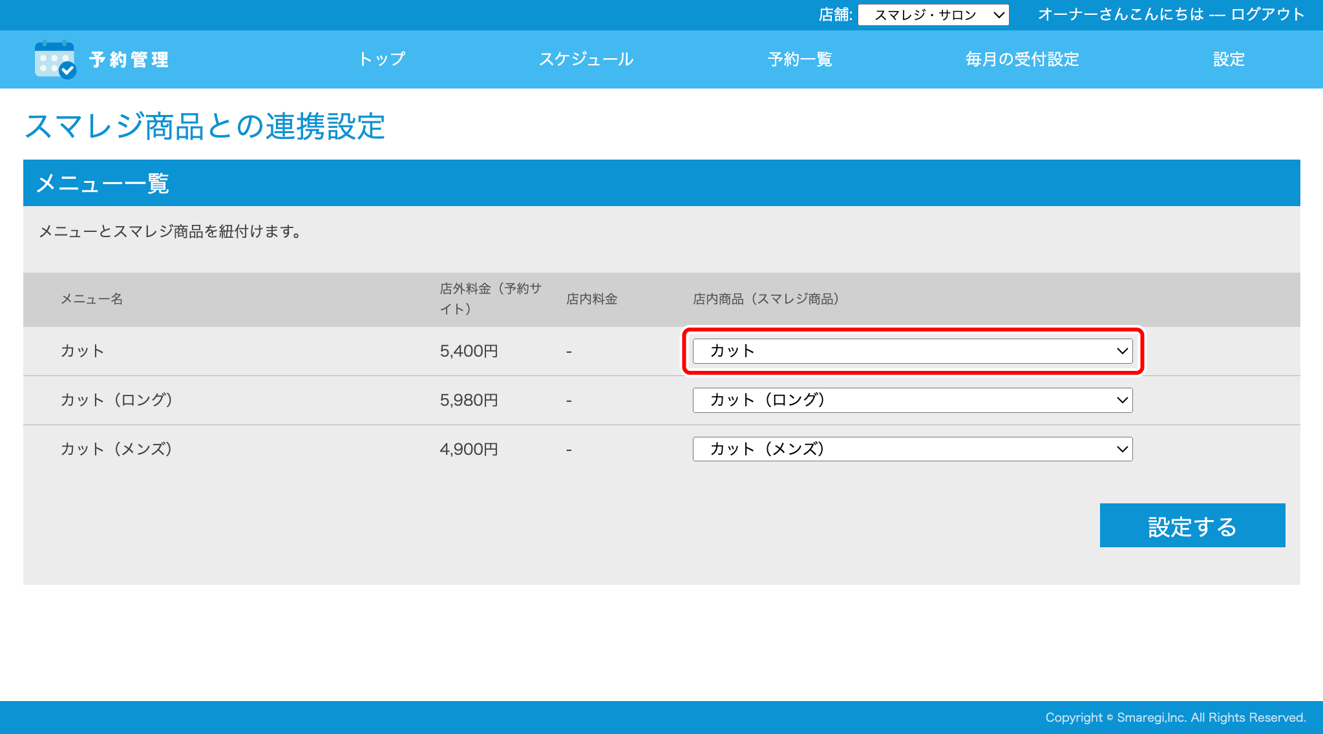Click the 予約管理 title text

[x=129, y=59]
